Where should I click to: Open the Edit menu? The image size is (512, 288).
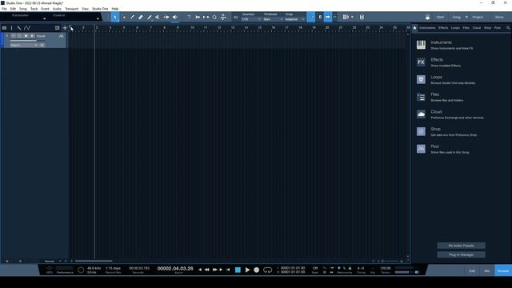coord(13,9)
